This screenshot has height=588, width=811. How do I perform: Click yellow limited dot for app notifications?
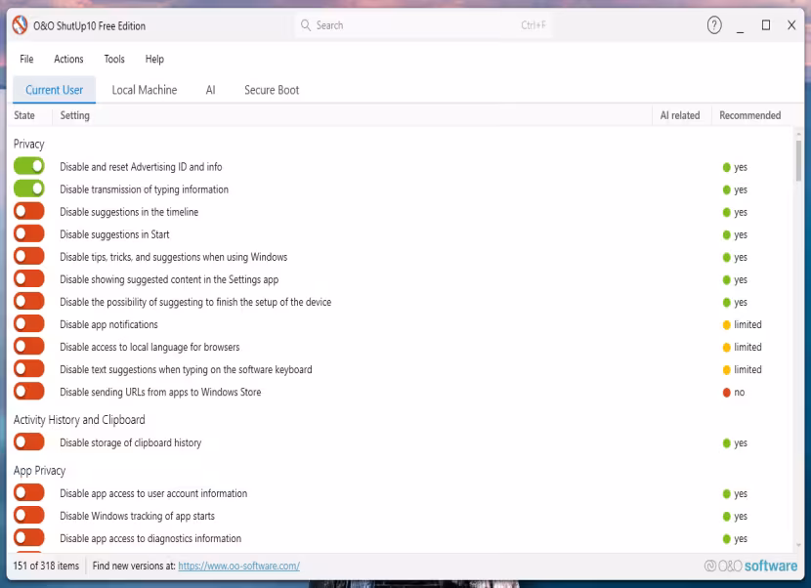(x=726, y=325)
